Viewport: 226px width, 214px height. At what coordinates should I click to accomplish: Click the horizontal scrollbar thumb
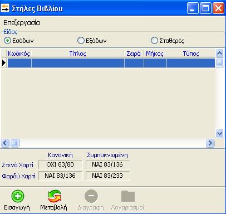pos(14,143)
